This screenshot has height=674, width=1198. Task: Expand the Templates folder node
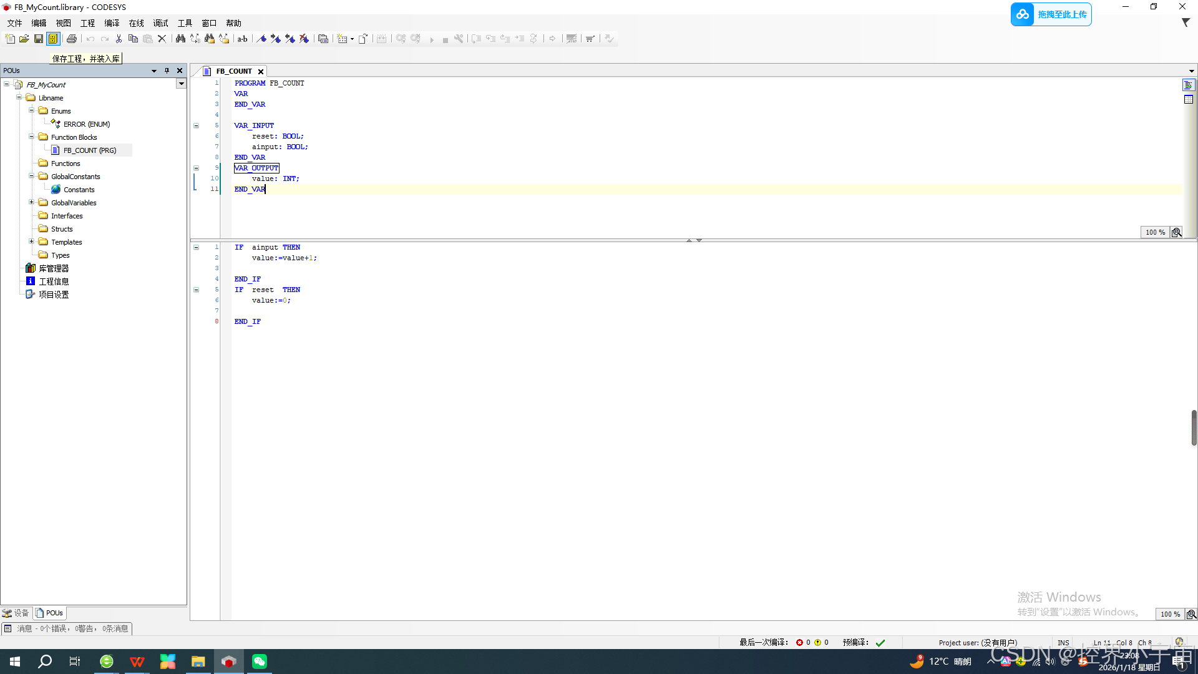point(31,242)
